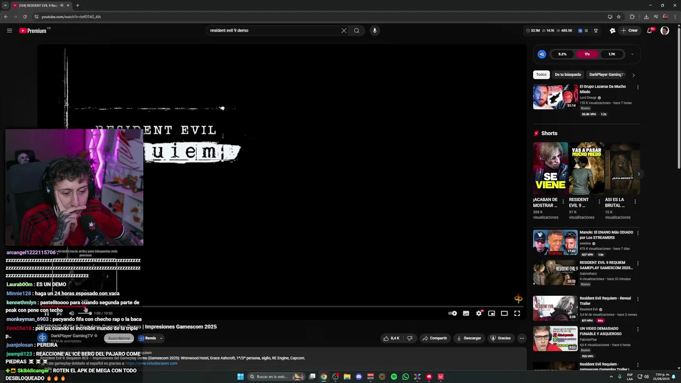Click the 5.2% stat pill
Screen dimensions: 681x383
pyautogui.click(x=562, y=54)
